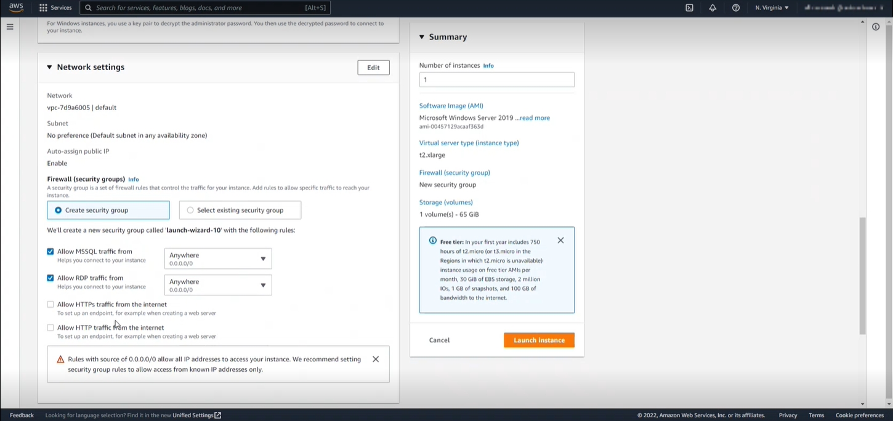Uncheck Allow MSSQL traffic from

click(x=51, y=252)
